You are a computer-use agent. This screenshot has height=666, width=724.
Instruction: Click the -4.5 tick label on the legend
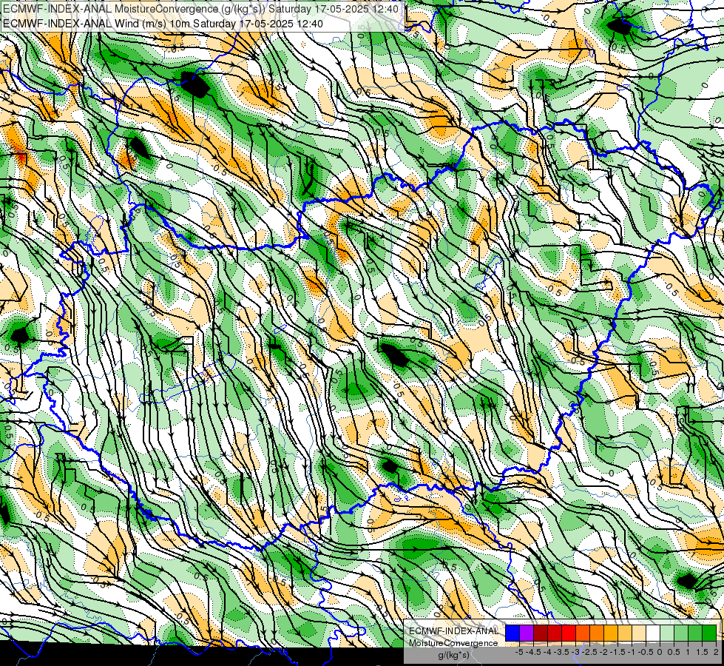coord(533,652)
